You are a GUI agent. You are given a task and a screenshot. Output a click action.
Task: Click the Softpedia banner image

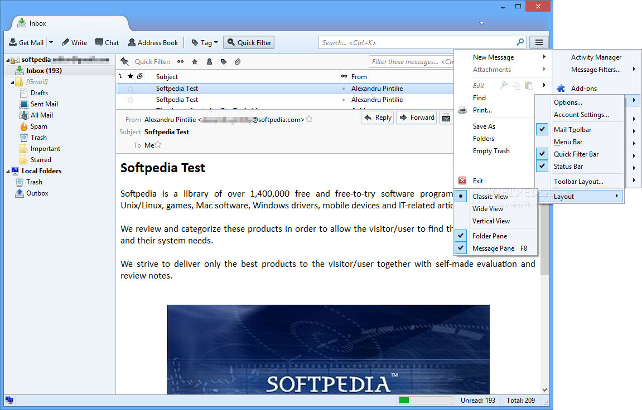pyautogui.click(x=328, y=349)
